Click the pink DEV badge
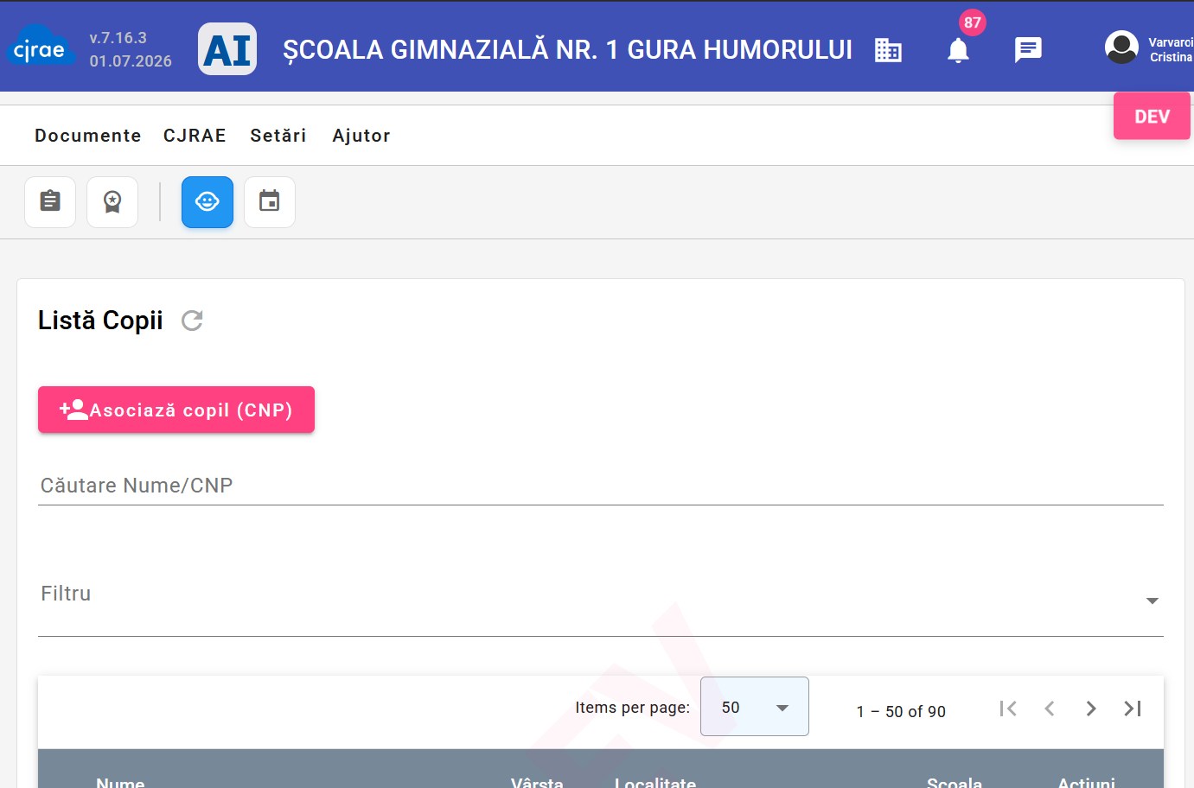1194x788 pixels. click(1152, 116)
